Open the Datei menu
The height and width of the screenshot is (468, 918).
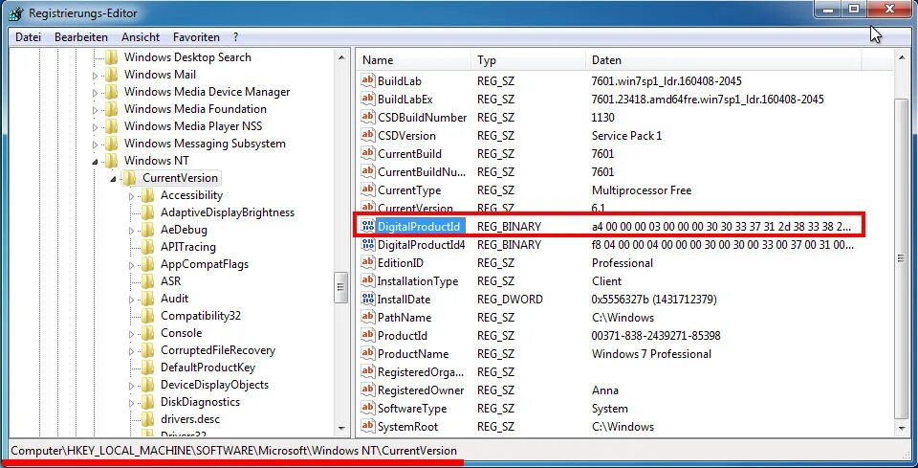pyautogui.click(x=28, y=37)
